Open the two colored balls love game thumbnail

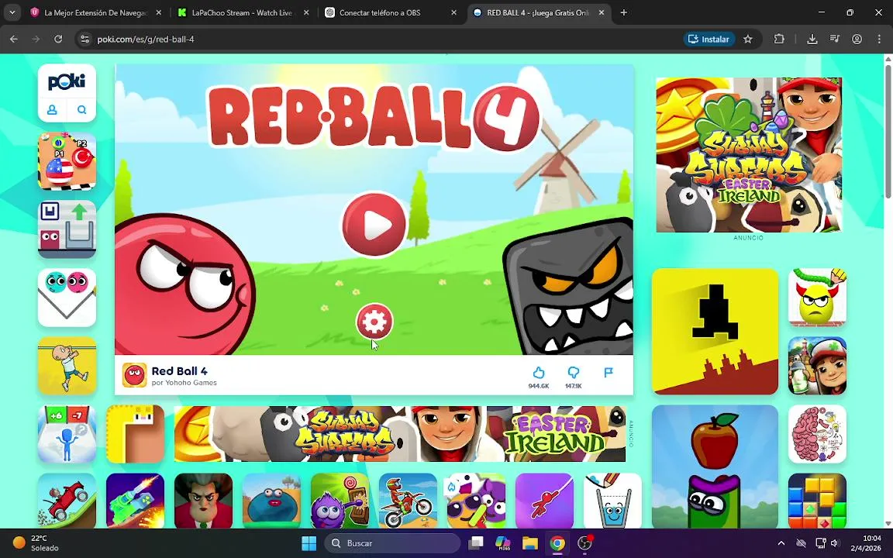pyautogui.click(x=67, y=298)
